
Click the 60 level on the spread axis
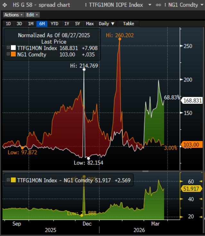(191, 181)
